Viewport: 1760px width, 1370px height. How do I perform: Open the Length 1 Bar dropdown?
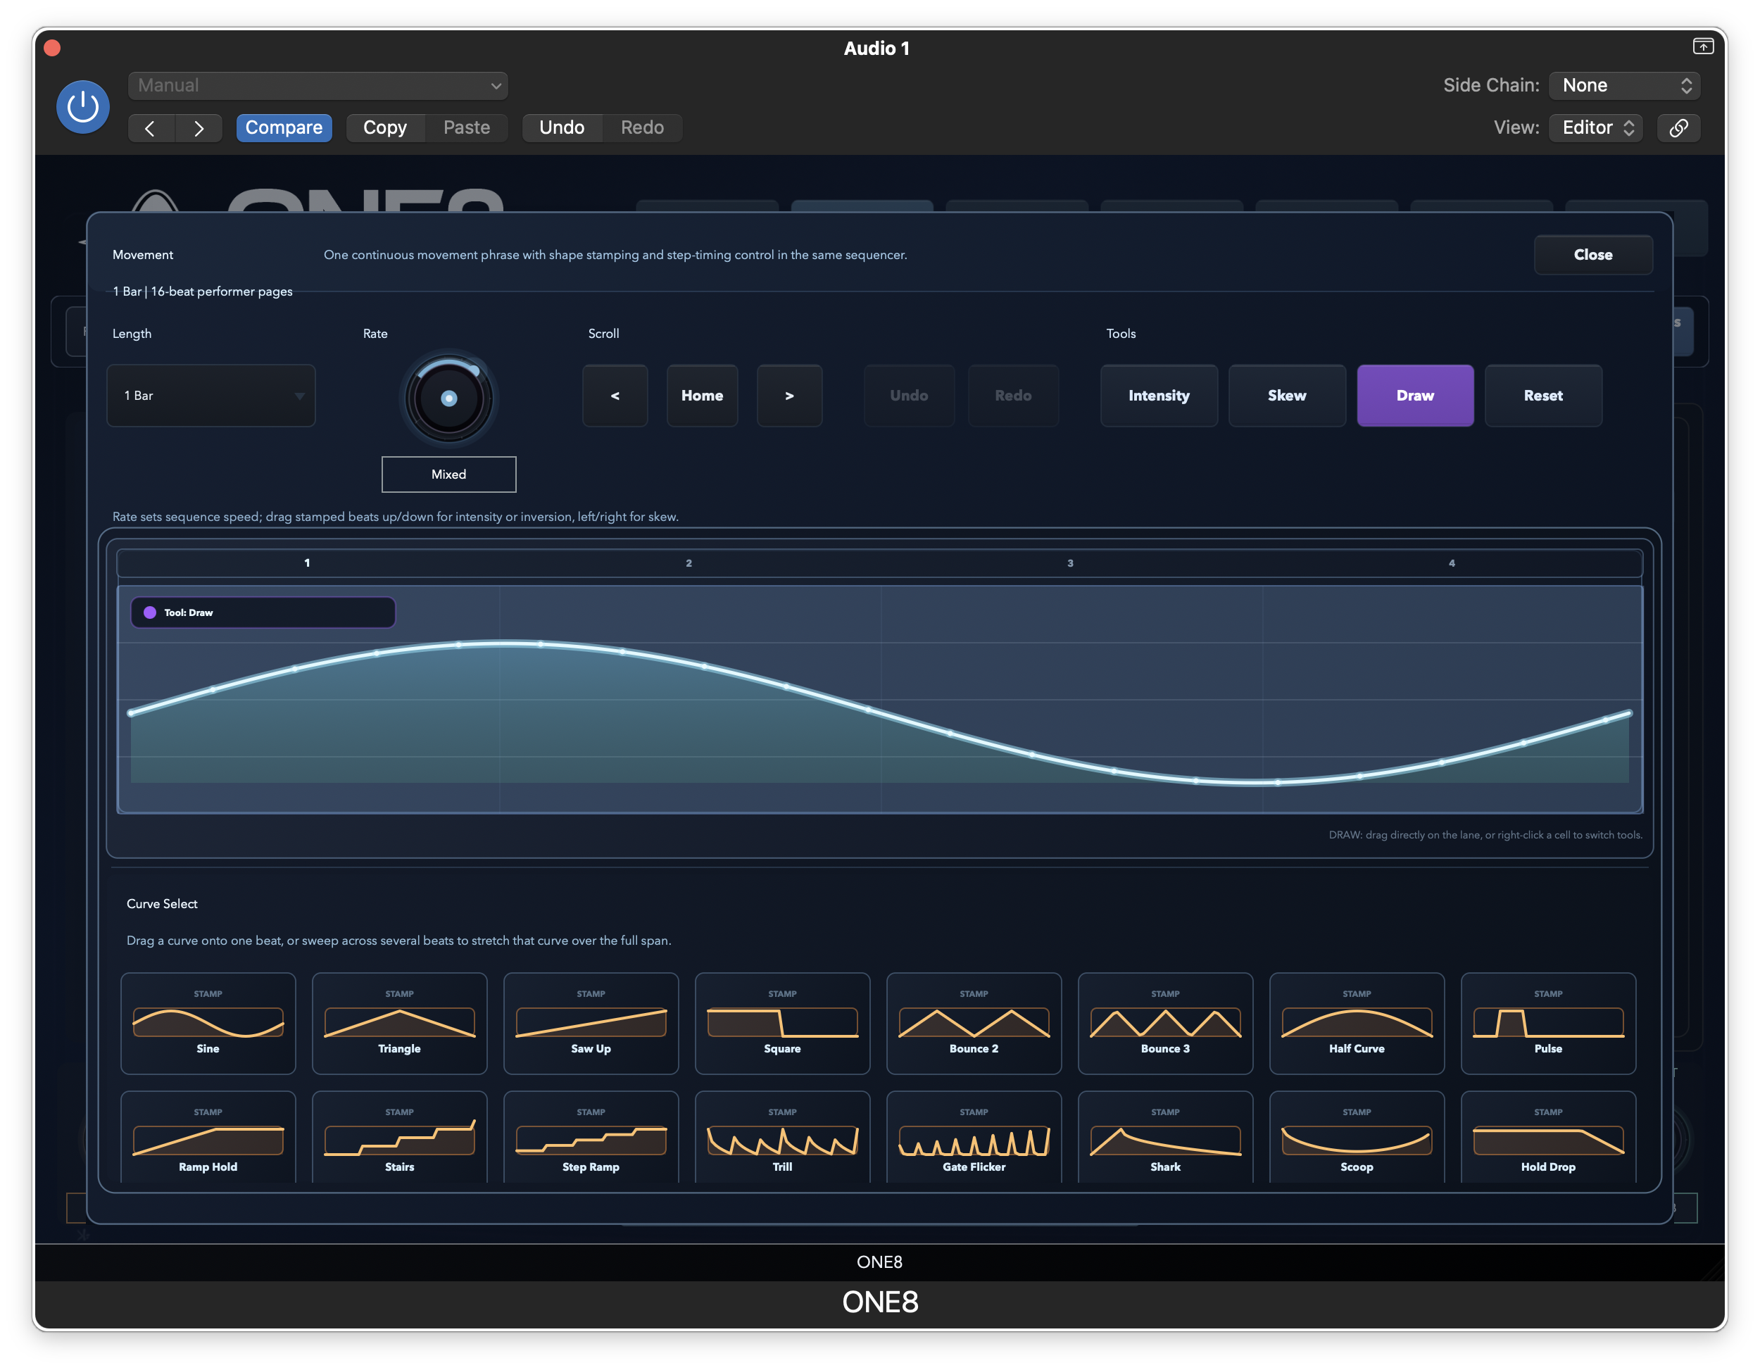[211, 396]
